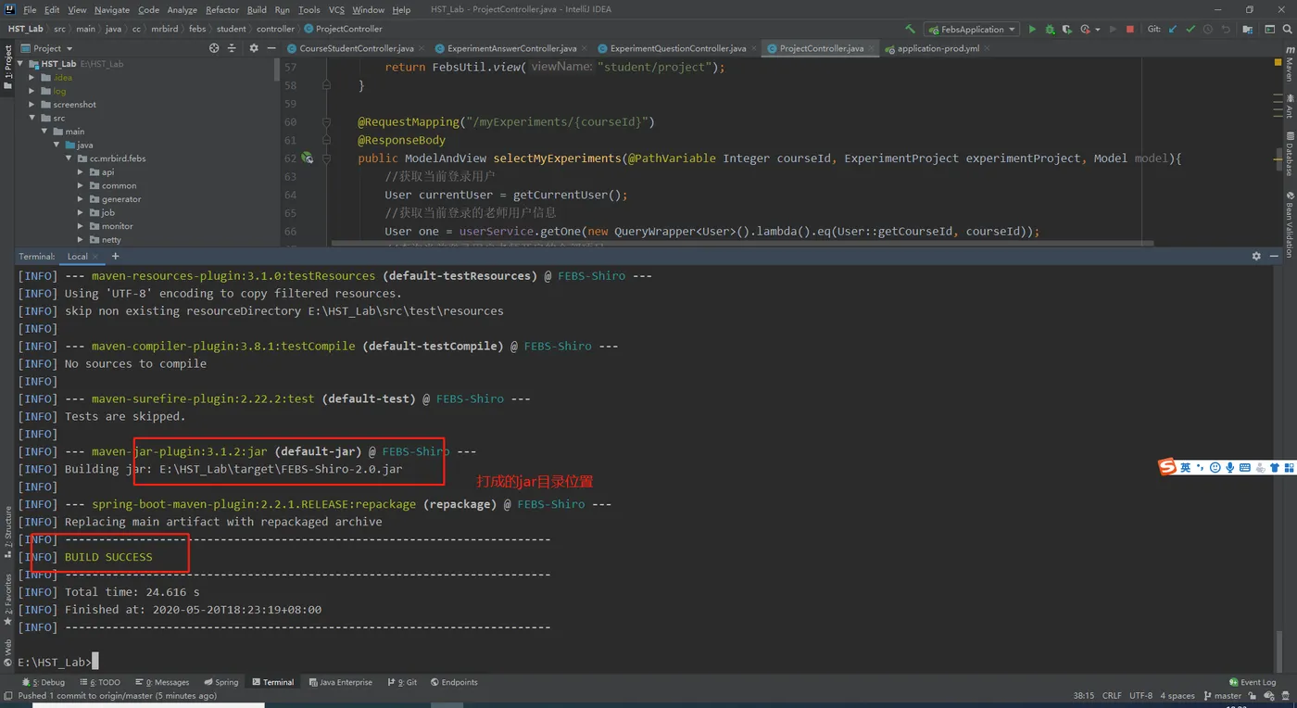Add a new terminal session with plus button
This screenshot has width=1297, height=708.
[x=115, y=256]
